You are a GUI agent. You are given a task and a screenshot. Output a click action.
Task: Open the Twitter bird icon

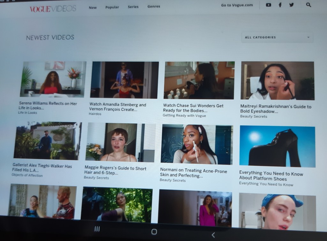(x=291, y=5)
